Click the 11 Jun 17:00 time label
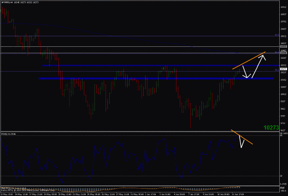This screenshot has width=288, height=196. point(238,194)
